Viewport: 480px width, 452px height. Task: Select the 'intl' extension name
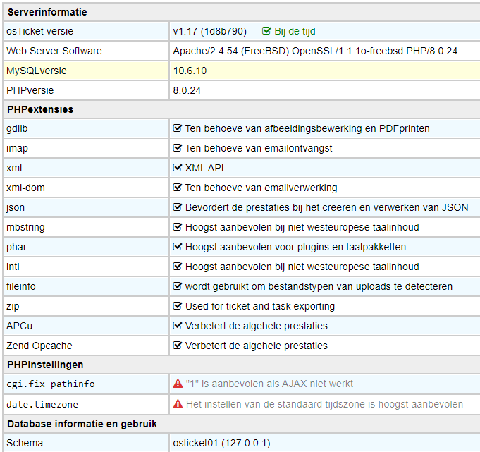coord(13,267)
